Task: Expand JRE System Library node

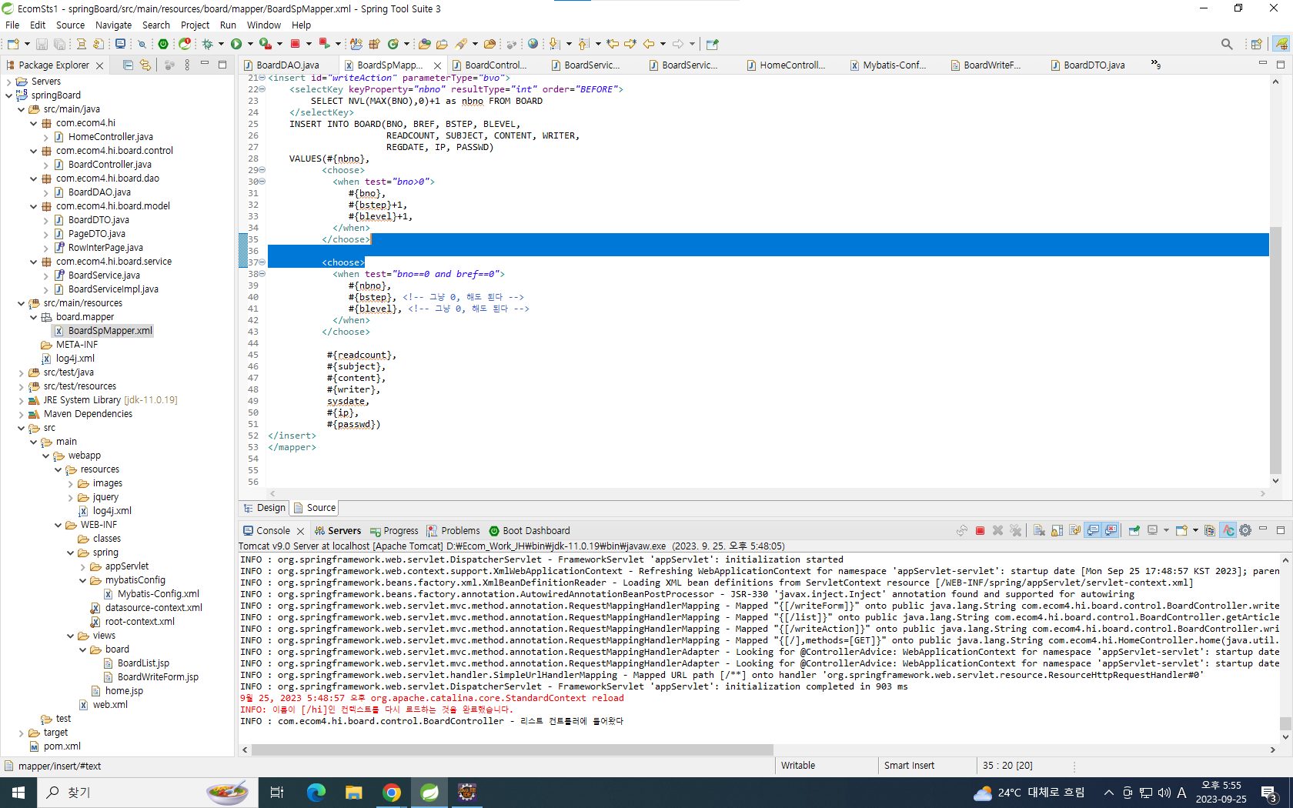Action: point(22,400)
